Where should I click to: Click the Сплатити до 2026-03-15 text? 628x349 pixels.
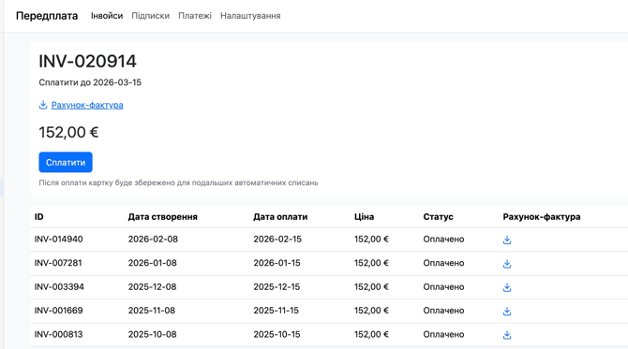point(90,82)
